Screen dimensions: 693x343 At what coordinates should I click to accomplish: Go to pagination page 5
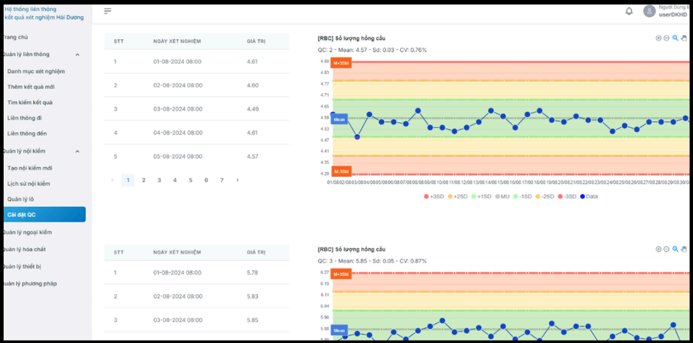[190, 180]
